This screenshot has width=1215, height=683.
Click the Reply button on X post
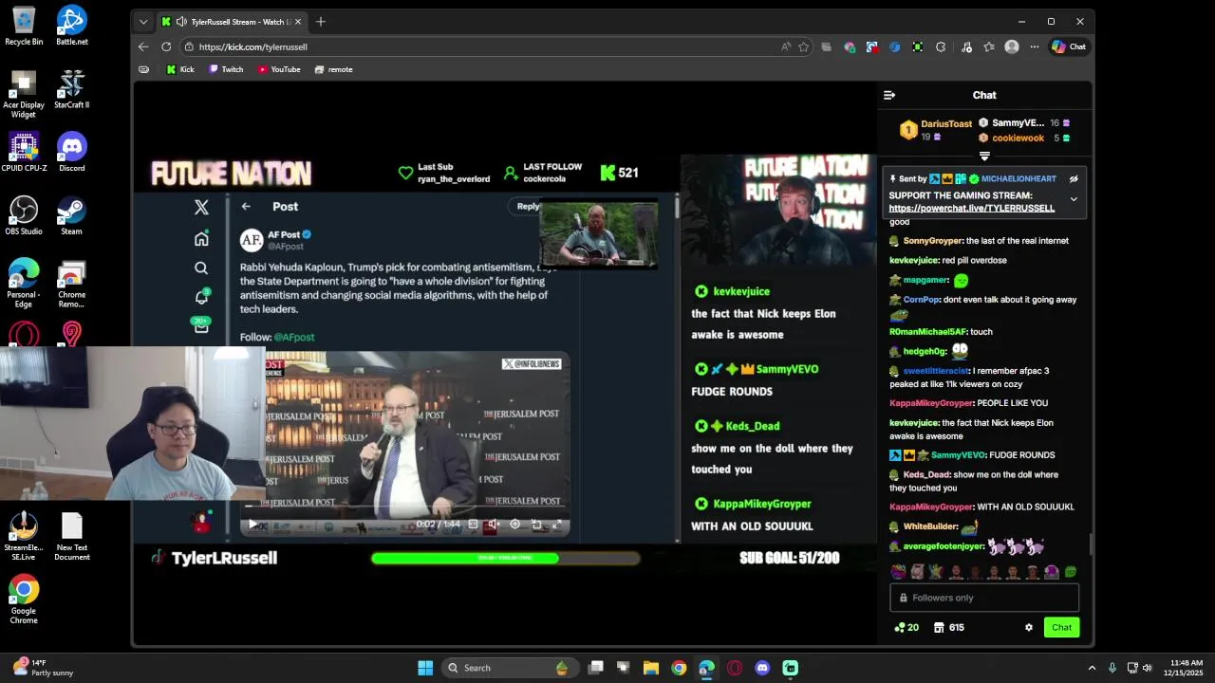(x=528, y=206)
